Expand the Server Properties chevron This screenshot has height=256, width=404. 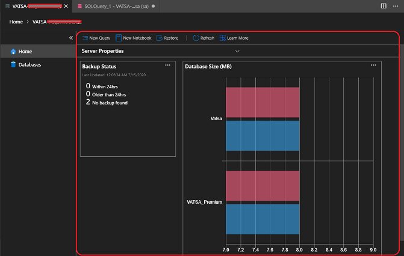coord(237,51)
